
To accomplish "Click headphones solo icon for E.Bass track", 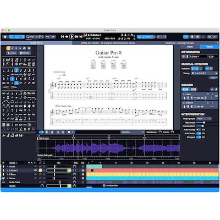I will [44, 174].
